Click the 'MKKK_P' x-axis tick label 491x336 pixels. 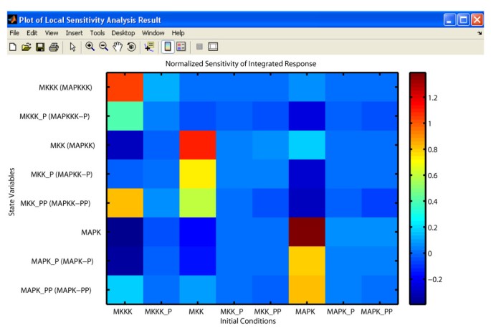(x=158, y=312)
